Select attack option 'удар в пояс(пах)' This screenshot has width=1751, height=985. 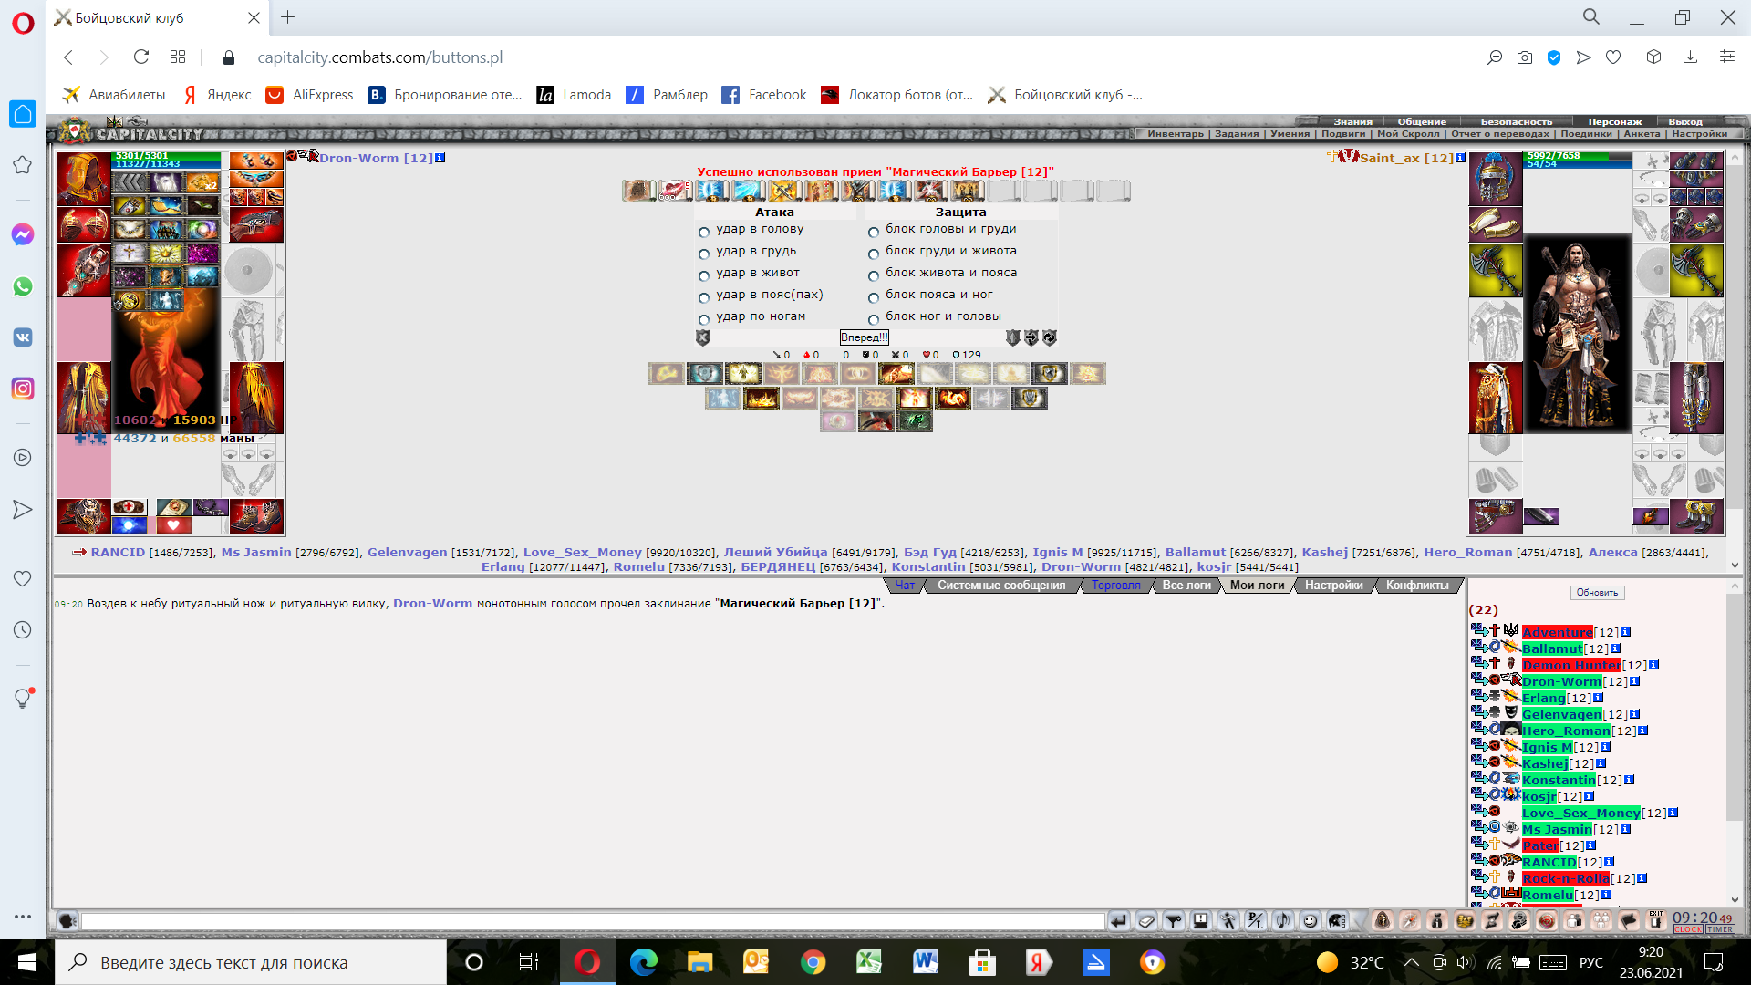[703, 297]
